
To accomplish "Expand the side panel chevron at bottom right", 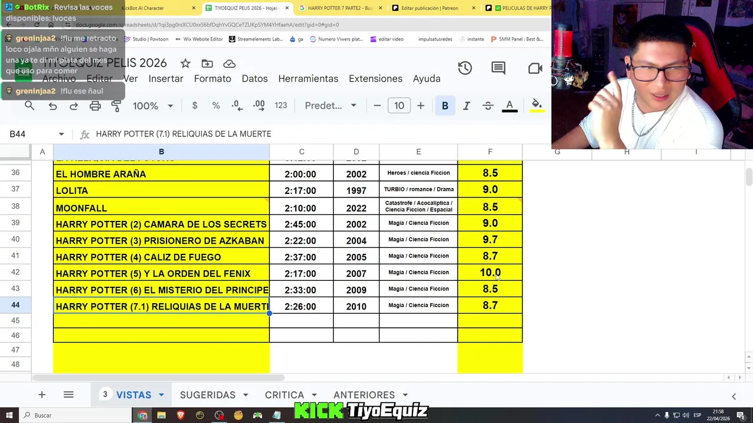I will tap(734, 397).
